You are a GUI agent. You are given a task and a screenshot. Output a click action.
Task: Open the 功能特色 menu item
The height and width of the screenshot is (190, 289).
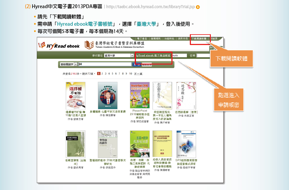coord(169,38)
